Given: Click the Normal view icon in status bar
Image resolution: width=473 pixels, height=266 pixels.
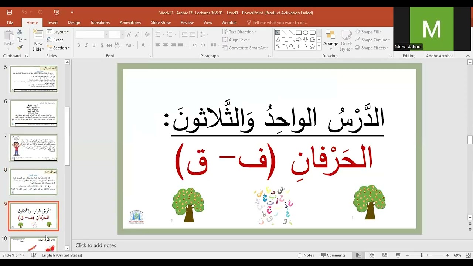Looking at the screenshot, I should point(358,255).
